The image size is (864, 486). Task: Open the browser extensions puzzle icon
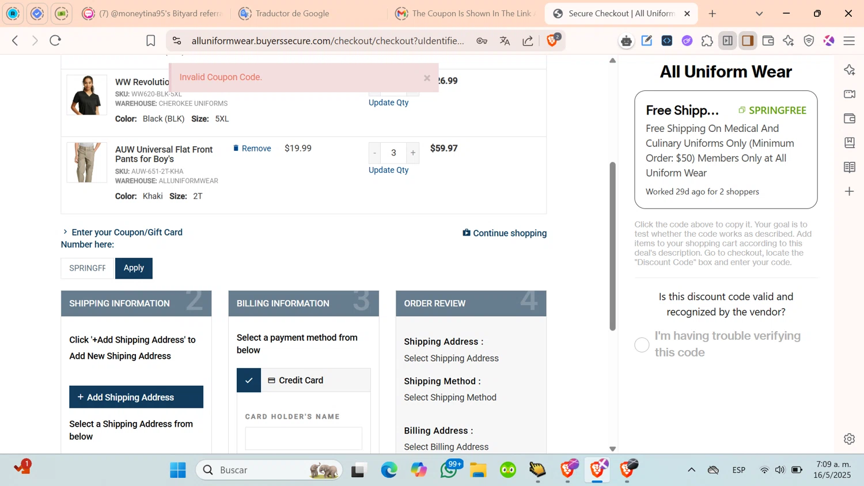pyautogui.click(x=707, y=40)
